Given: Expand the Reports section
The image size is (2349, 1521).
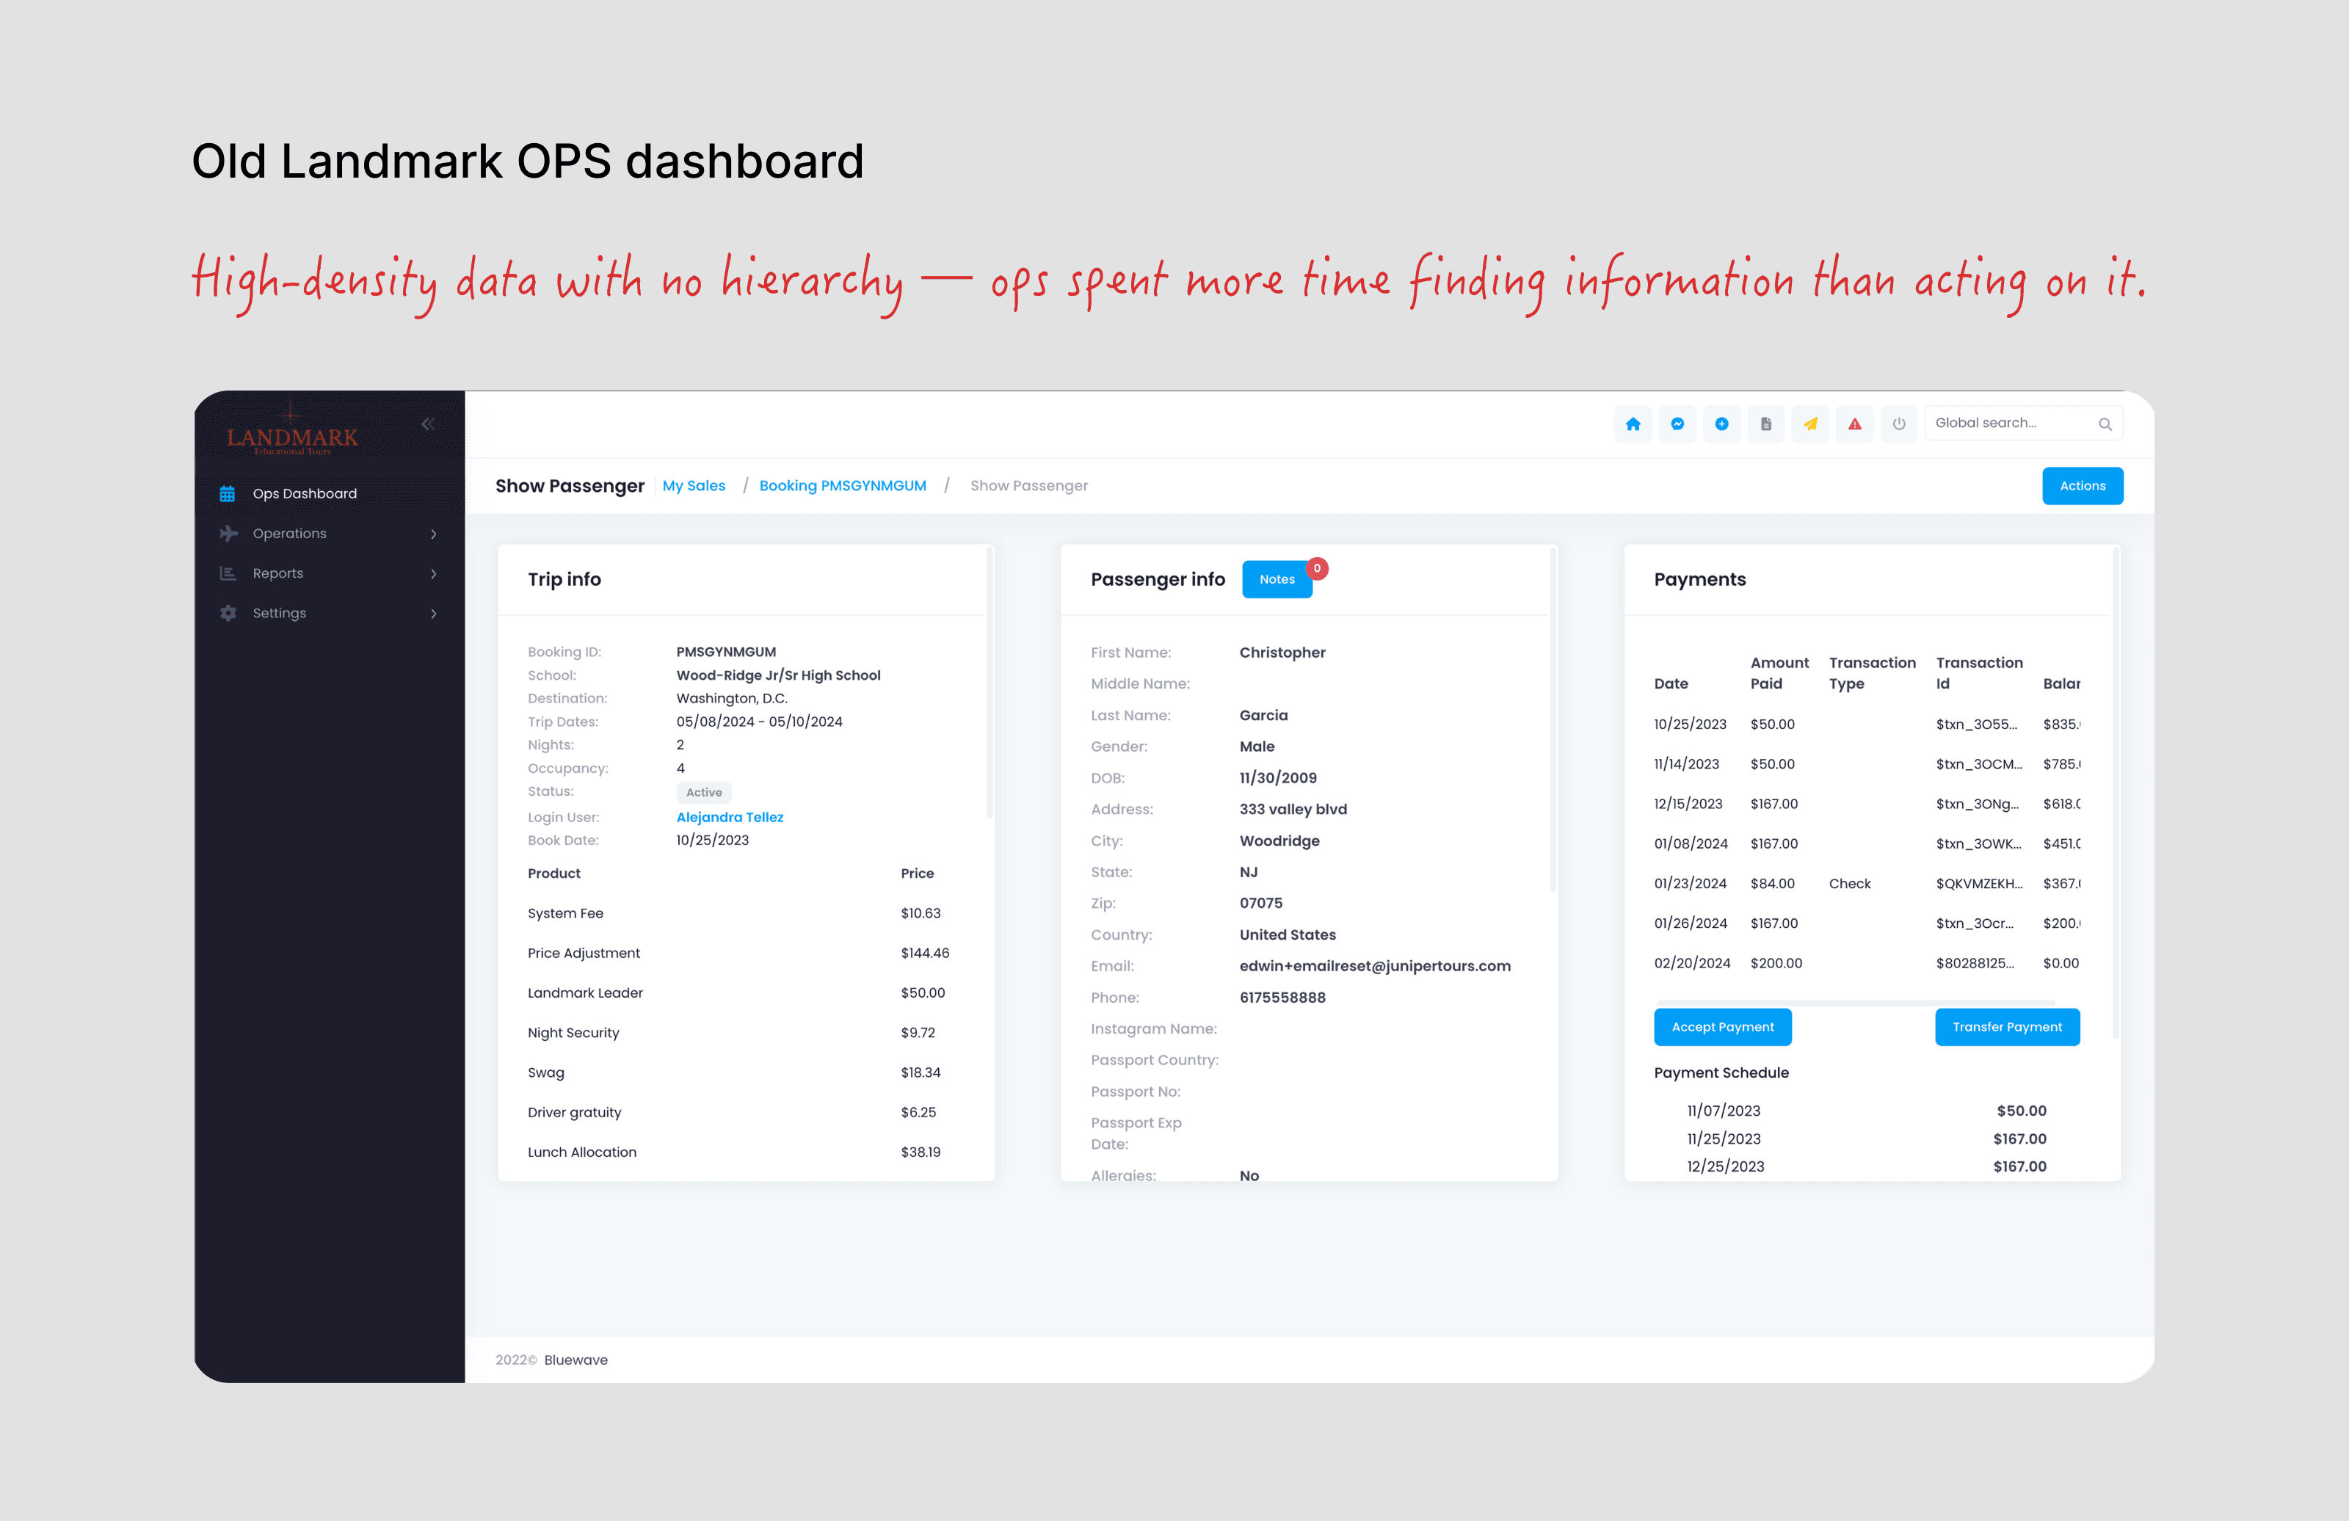Looking at the screenshot, I should 277,573.
